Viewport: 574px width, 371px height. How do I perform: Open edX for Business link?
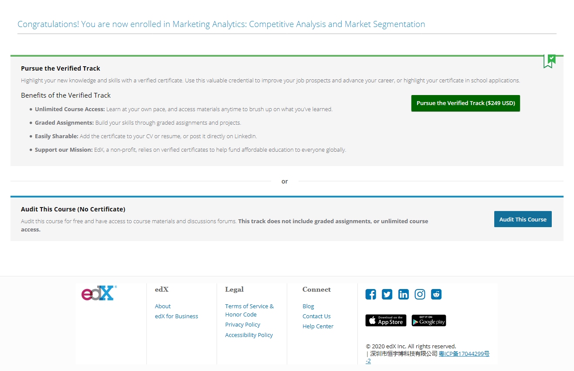(177, 316)
